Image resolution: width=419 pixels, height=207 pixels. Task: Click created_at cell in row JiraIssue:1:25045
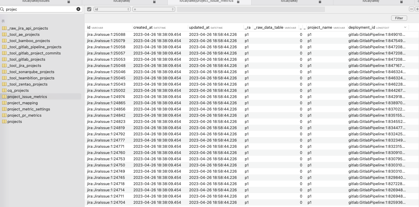(157, 78)
